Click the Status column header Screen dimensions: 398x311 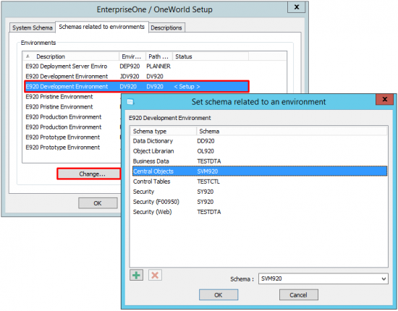tap(211, 56)
